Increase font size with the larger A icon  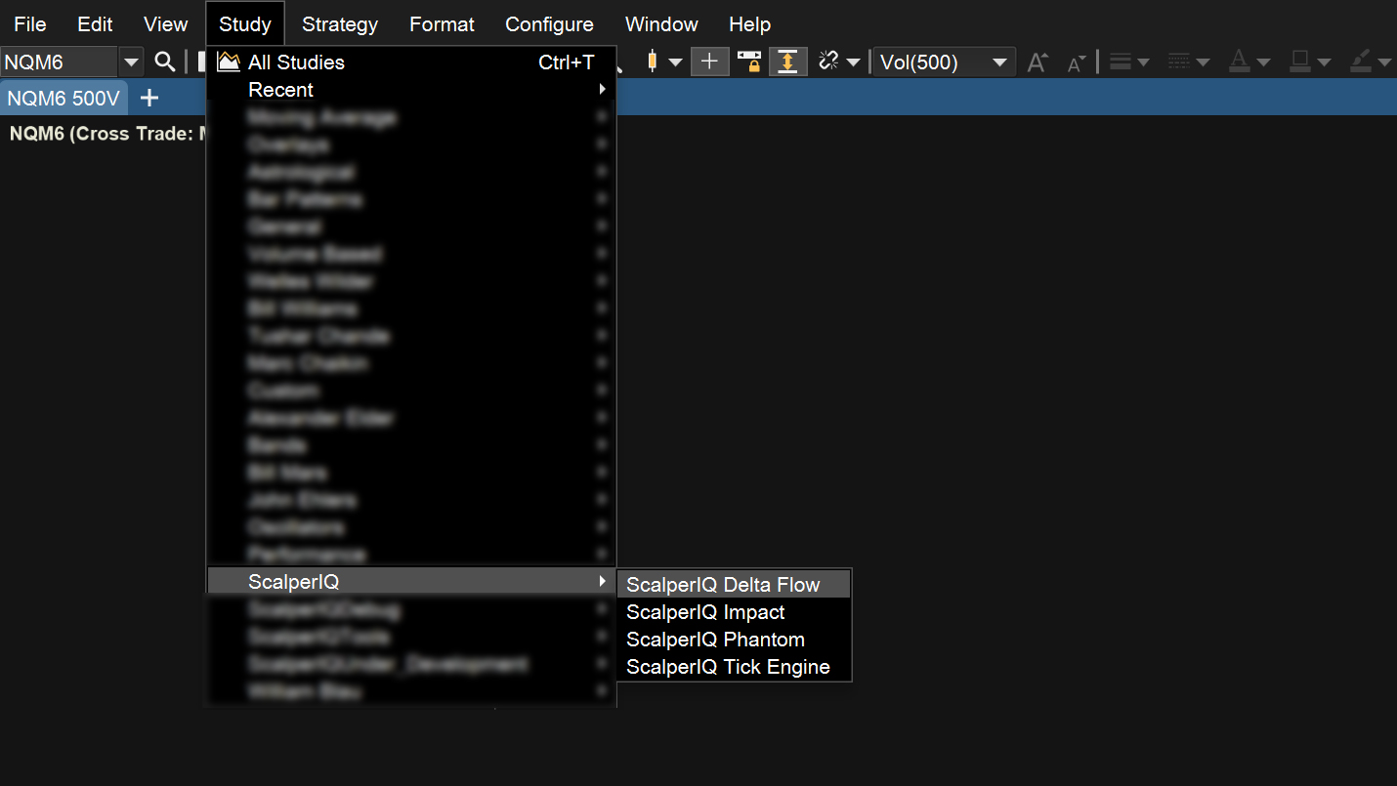[1037, 63]
